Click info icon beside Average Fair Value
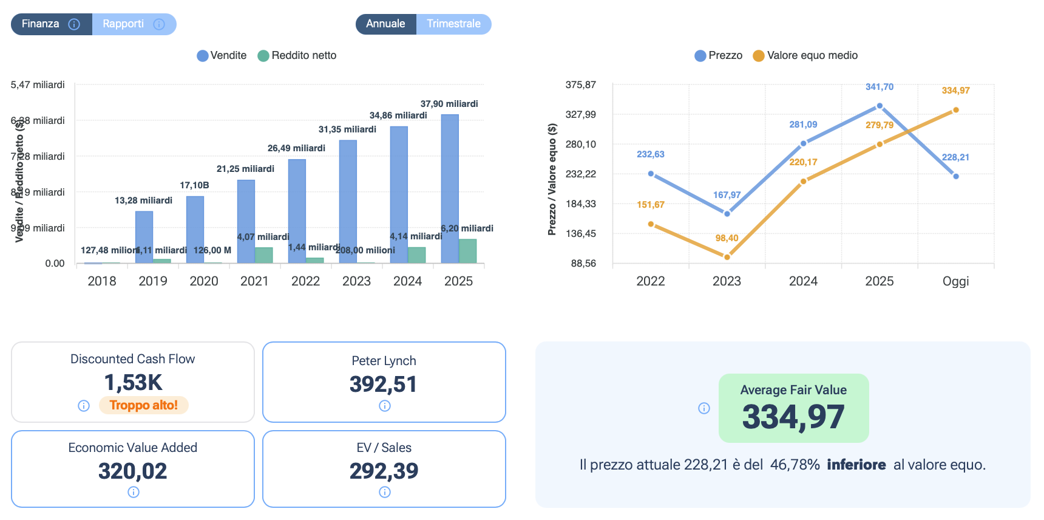Screen dimensions: 1044x520 (x=703, y=408)
